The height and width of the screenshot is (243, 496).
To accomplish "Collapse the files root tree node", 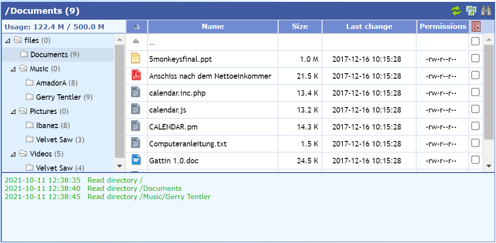I will pos(8,41).
